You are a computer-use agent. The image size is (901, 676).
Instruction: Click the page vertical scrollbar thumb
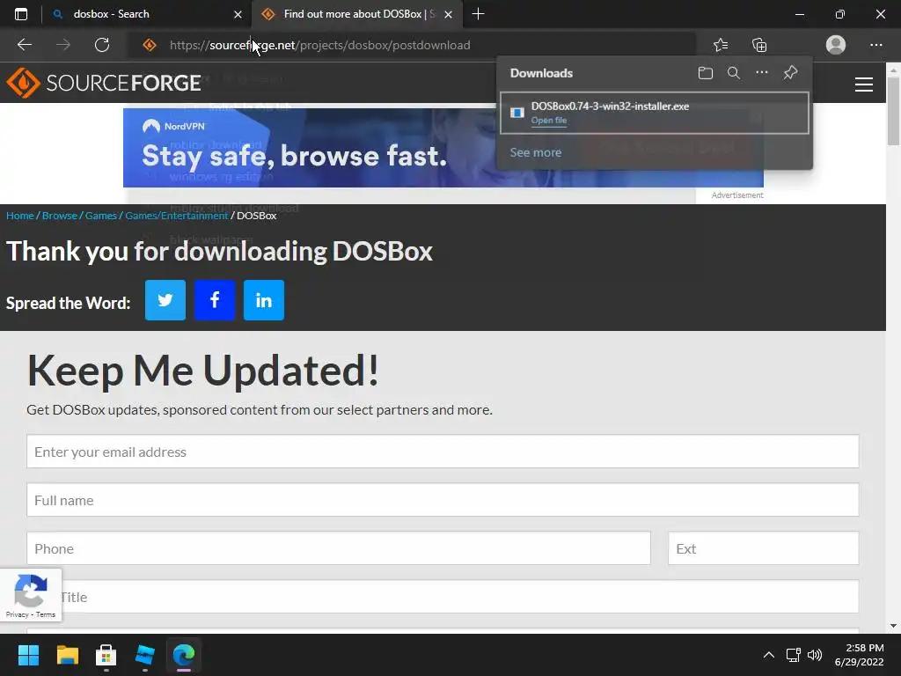tap(893, 110)
